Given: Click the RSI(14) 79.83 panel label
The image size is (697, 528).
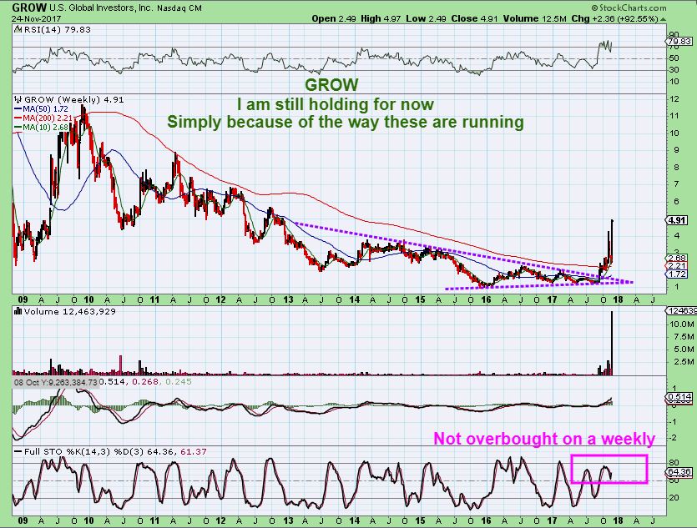Looking at the screenshot, I should pyautogui.click(x=57, y=30).
